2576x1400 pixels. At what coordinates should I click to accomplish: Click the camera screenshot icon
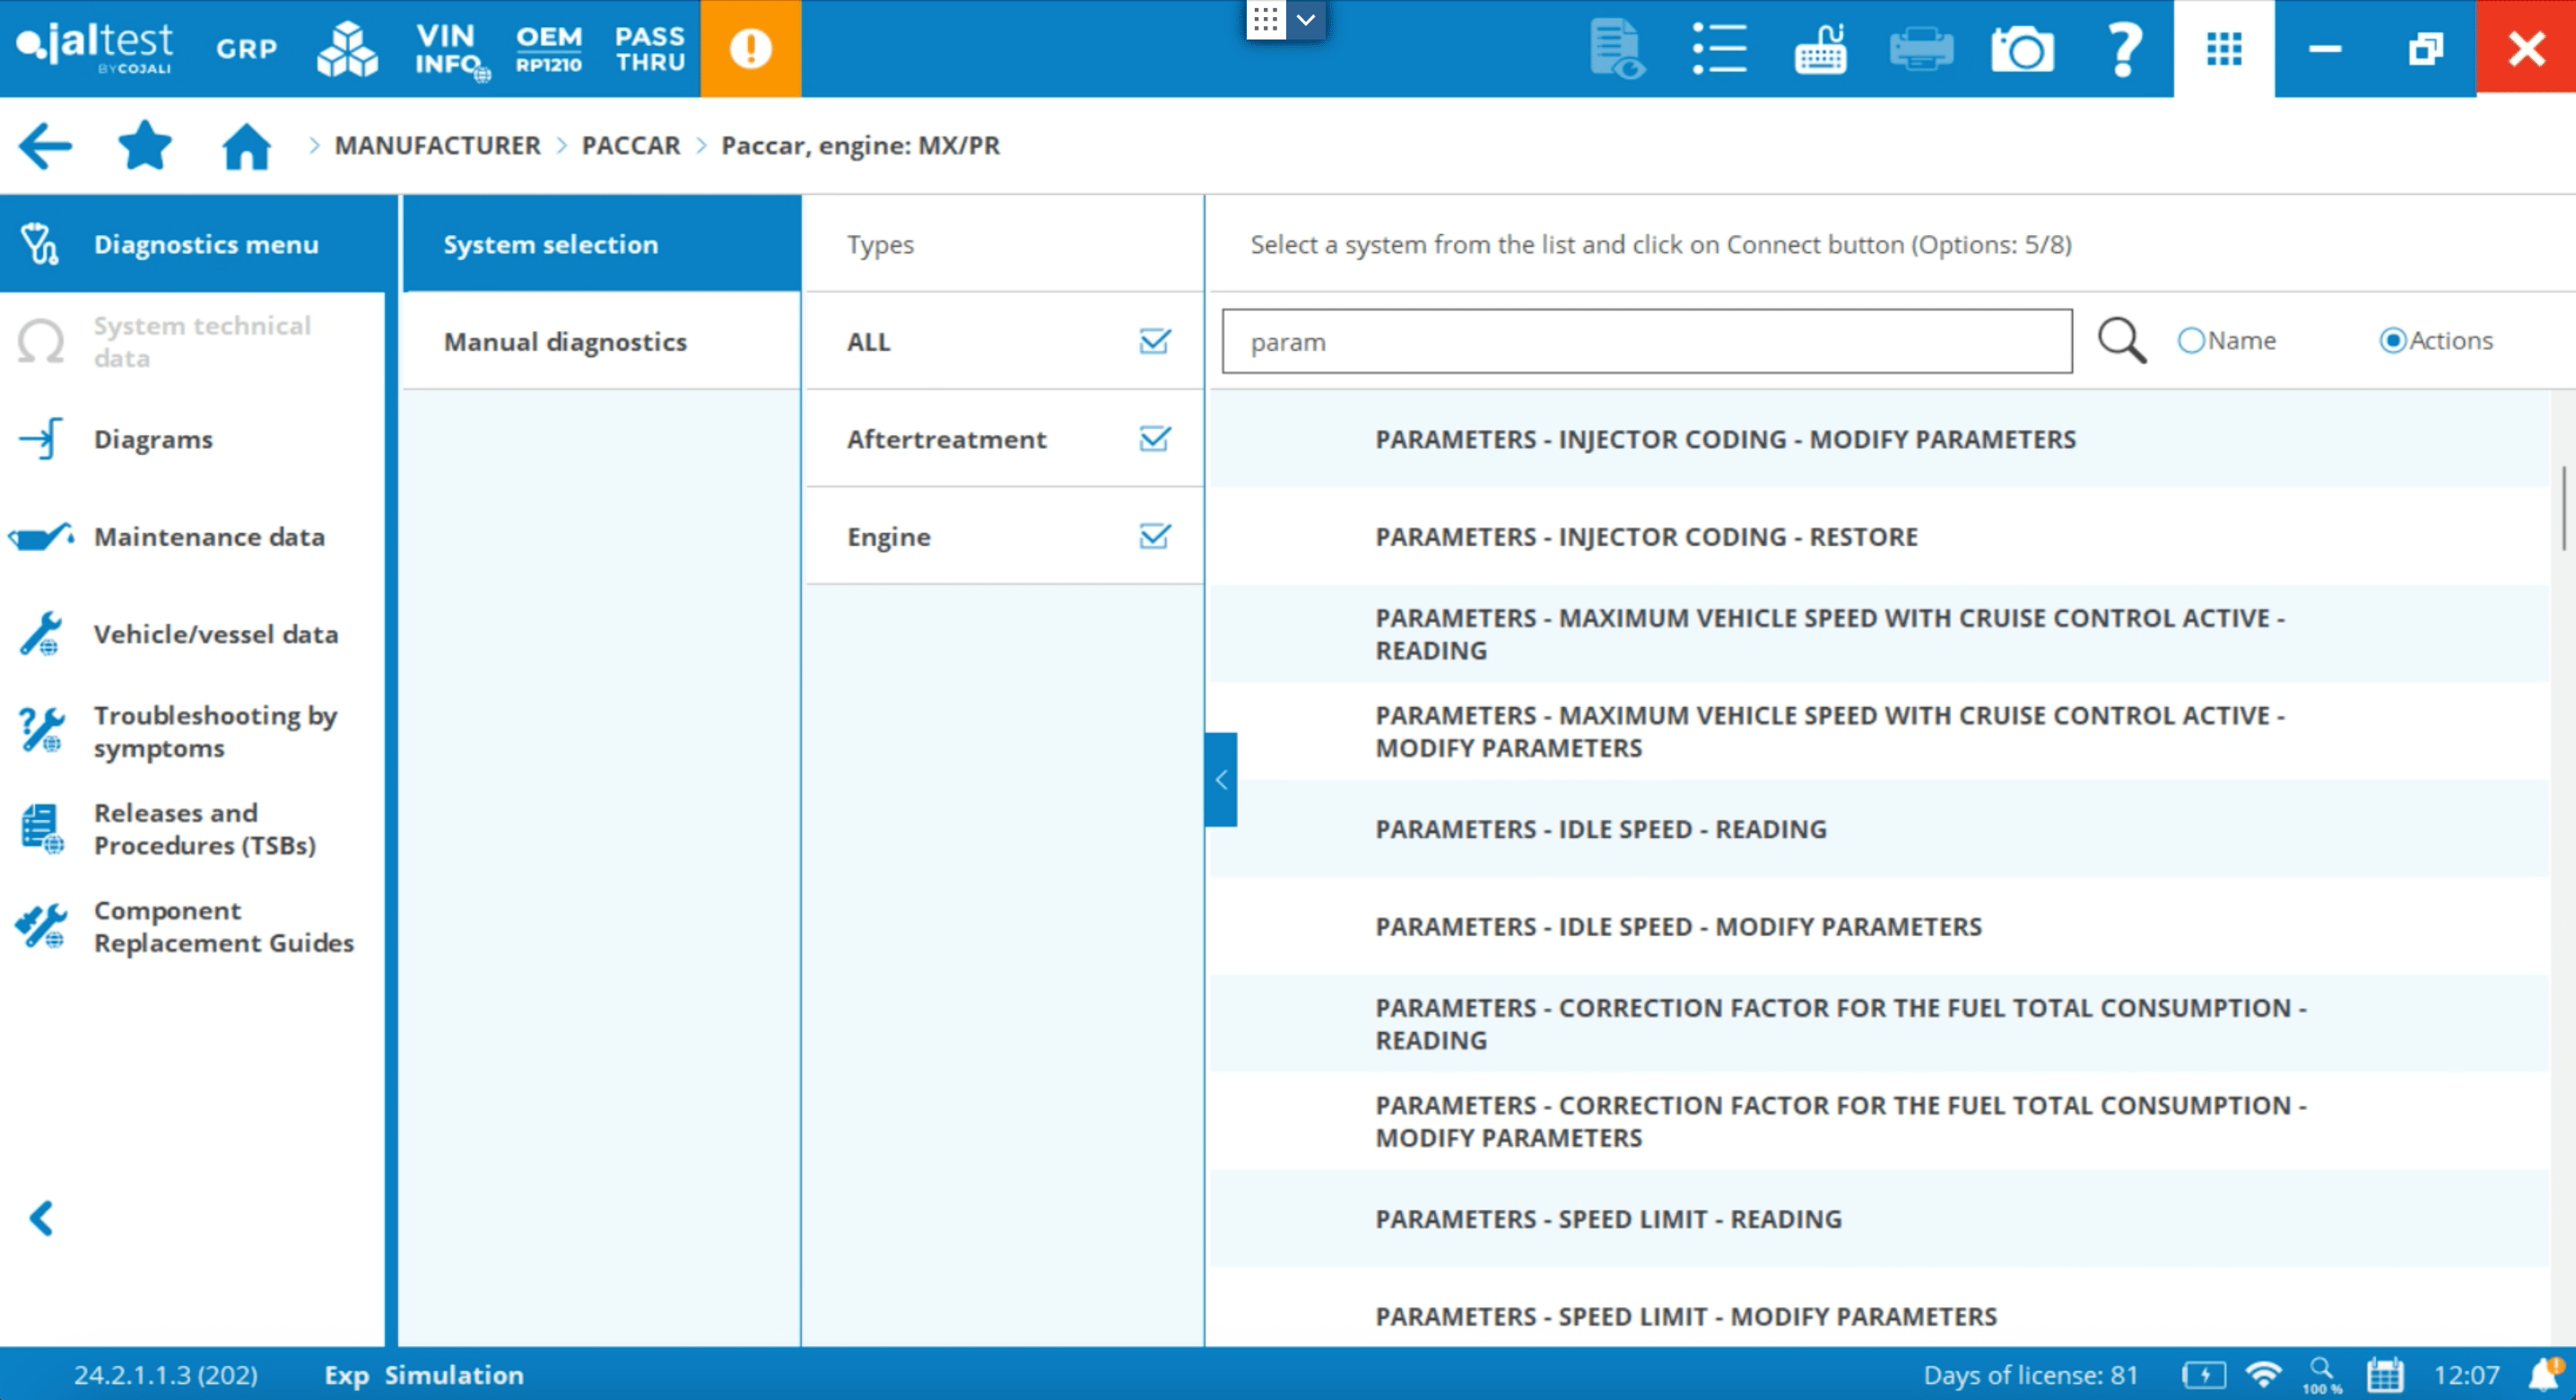[2021, 48]
